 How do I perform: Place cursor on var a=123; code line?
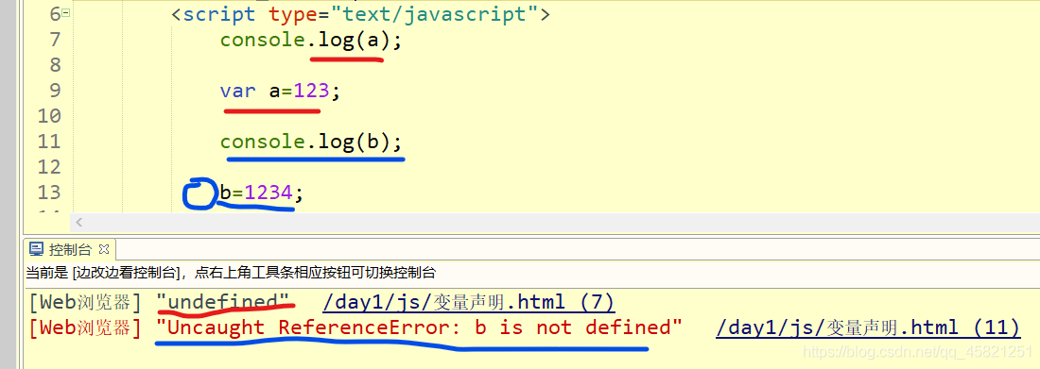click(280, 90)
